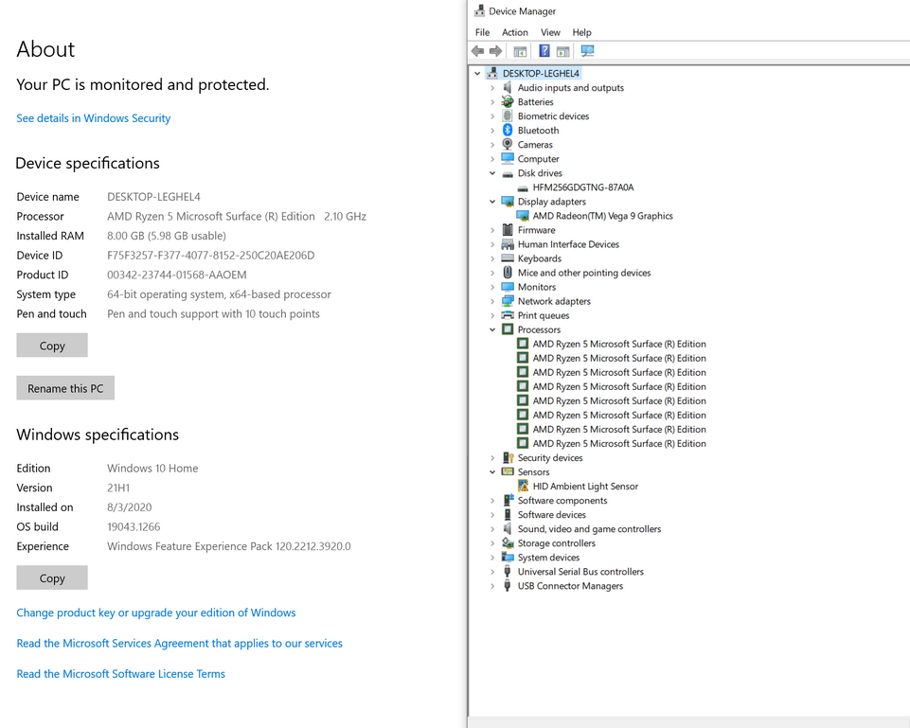The image size is (910, 728).
Task: Click the Biometric devices fingerprint icon
Action: [508, 115]
